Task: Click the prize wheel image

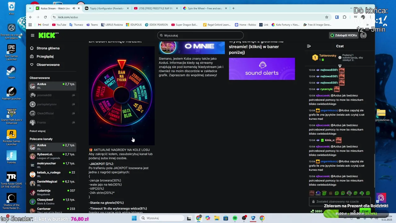Action: click(x=122, y=96)
